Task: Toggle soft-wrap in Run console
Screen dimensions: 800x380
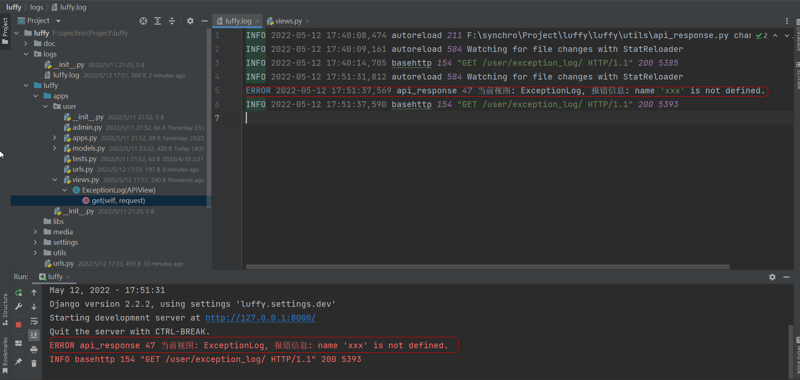Action: pyautogui.click(x=34, y=321)
